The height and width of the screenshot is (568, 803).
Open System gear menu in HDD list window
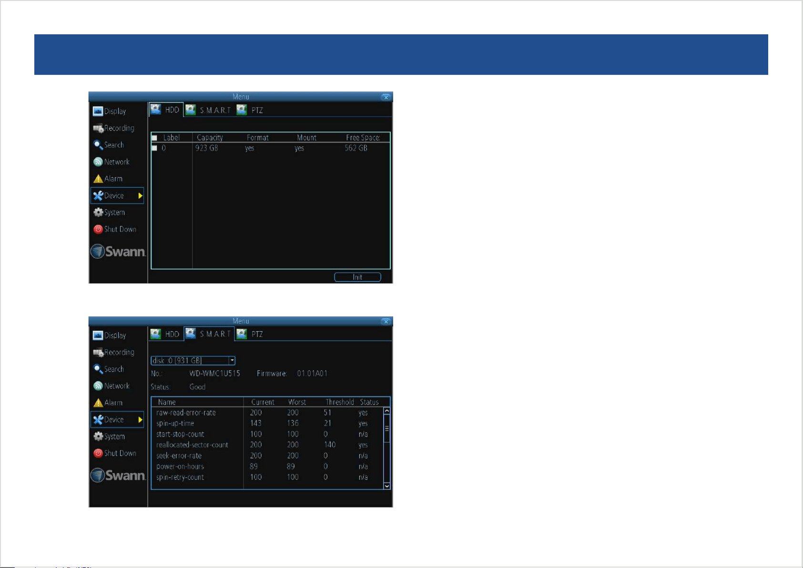coord(98,212)
